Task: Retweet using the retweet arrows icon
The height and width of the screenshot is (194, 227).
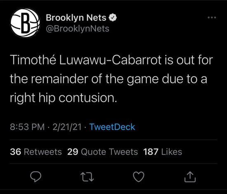Action: pyautogui.click(x=87, y=177)
